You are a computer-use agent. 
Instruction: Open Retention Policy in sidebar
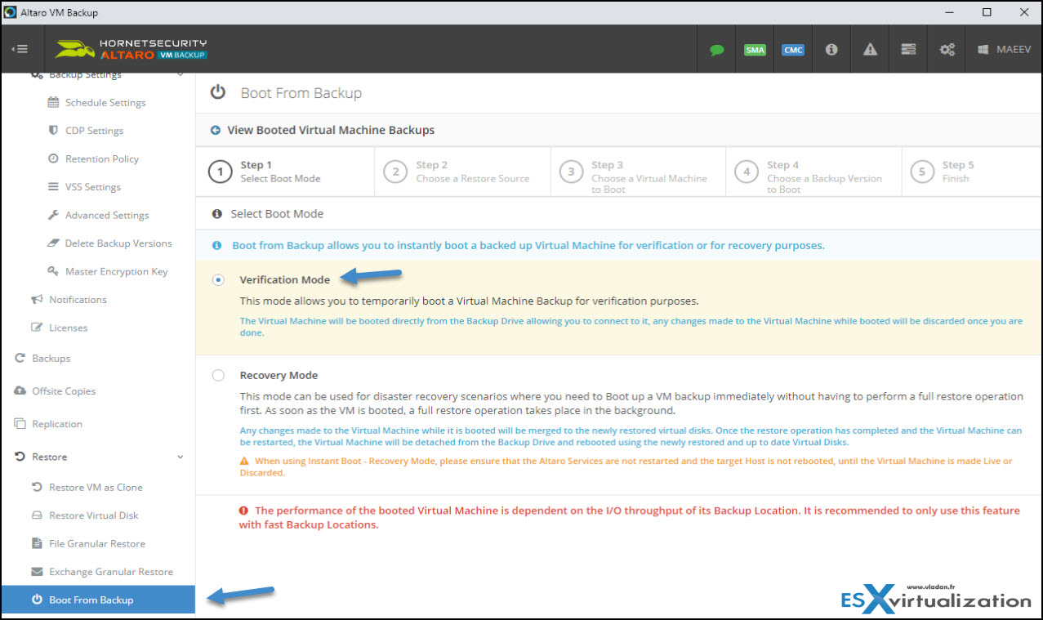pyautogui.click(x=102, y=159)
